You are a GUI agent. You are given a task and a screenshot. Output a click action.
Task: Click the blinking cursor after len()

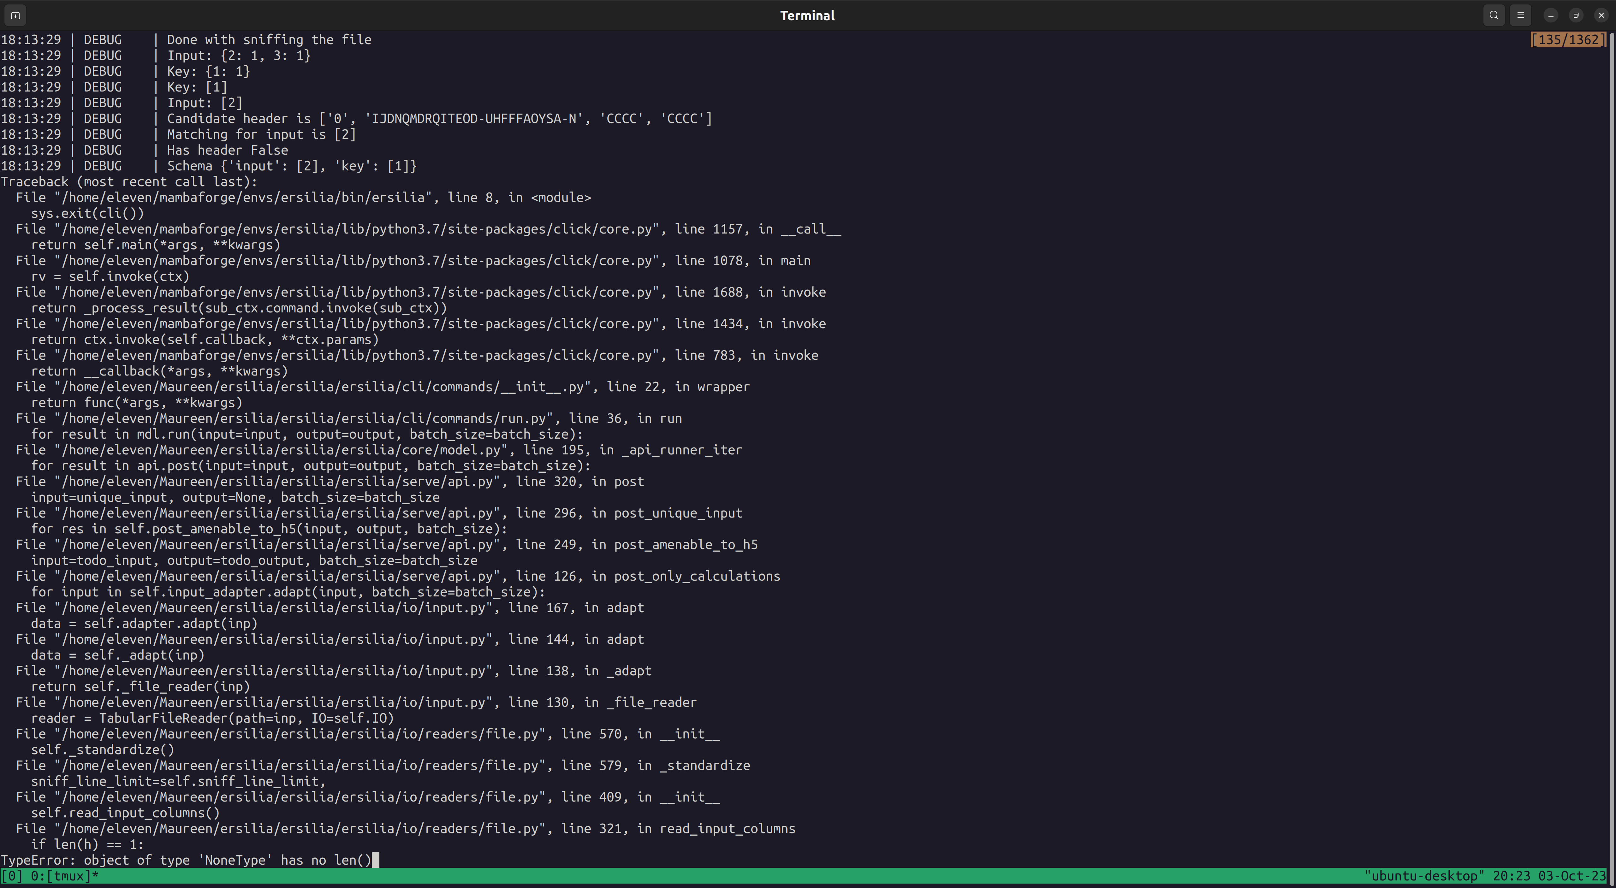click(x=376, y=860)
